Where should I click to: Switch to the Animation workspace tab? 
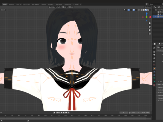[x=51, y=4]
